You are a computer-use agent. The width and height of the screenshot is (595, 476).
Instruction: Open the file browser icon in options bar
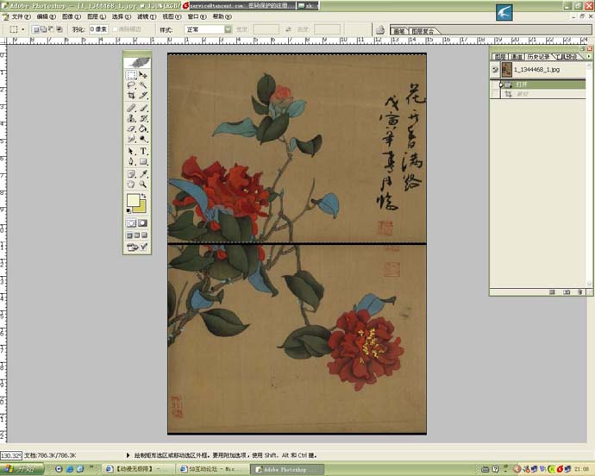coord(379,29)
